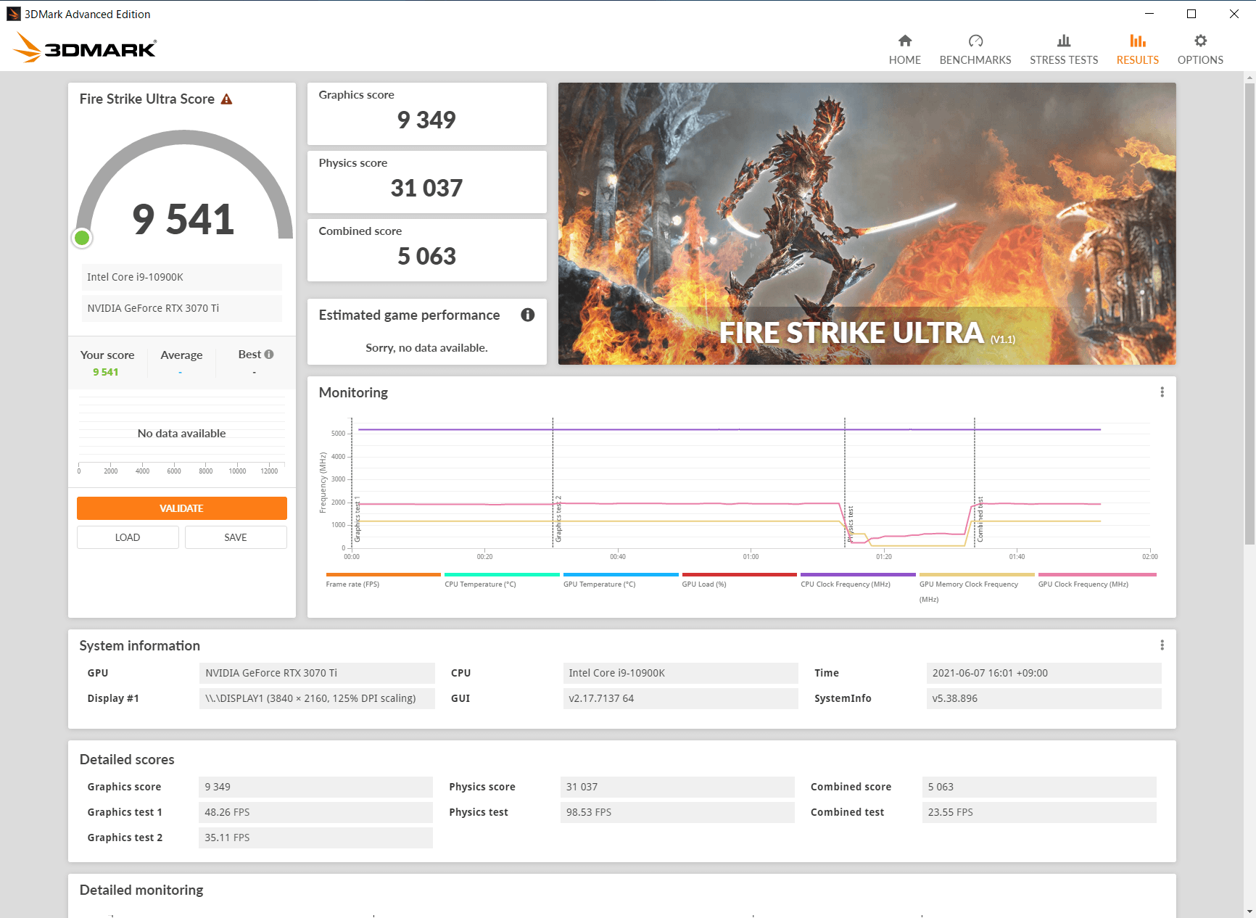The height and width of the screenshot is (918, 1256).
Task: Toggle the Frame rate (FPS) legend item
Action: coord(383,580)
